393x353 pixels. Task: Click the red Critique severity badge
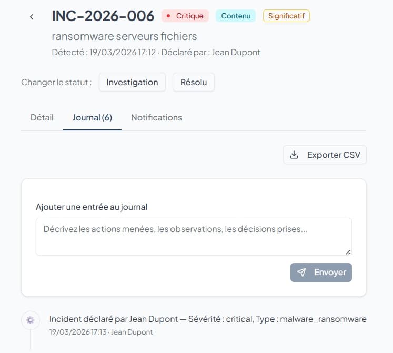185,16
